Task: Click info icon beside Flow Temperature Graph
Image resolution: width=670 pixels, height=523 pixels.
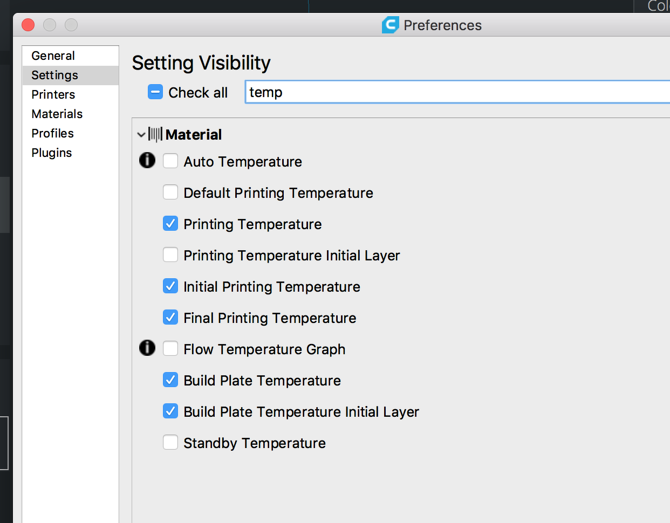Action: [147, 348]
